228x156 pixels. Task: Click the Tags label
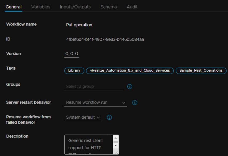point(11,68)
